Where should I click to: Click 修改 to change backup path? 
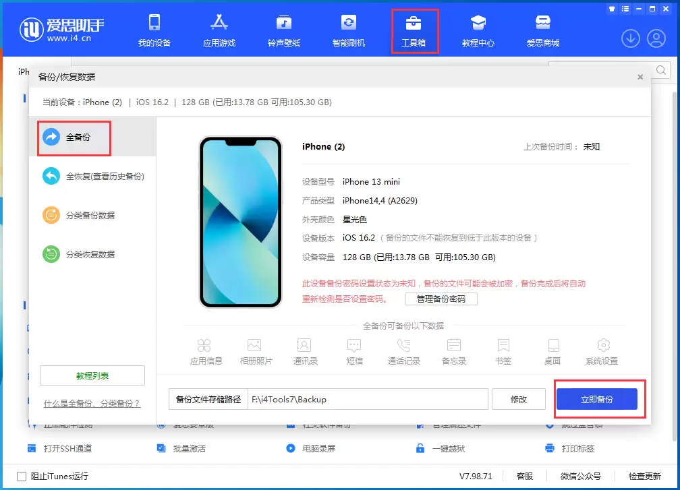tap(519, 400)
